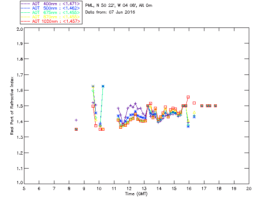Viewport: 256px width, 204px height.
Task: Click the time axis tick label 14
Action: click(159, 188)
